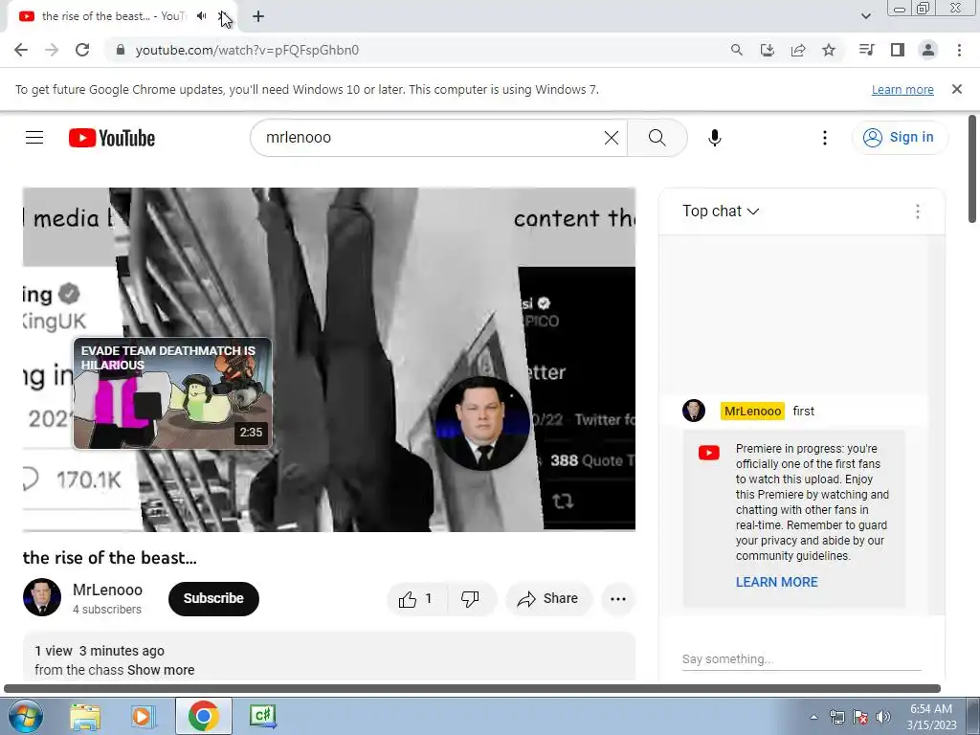The image size is (980, 735).
Task: Run the search with the magnifier button
Action: click(x=657, y=138)
